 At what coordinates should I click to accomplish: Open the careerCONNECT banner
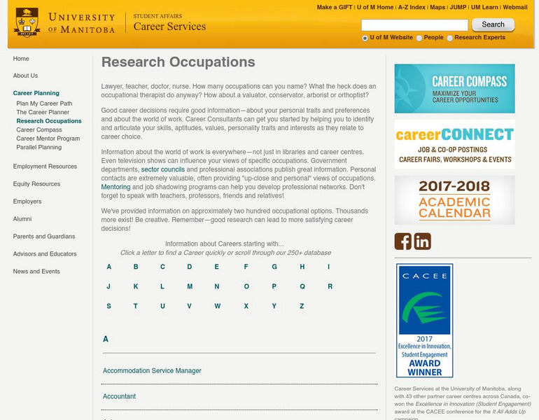tap(454, 144)
